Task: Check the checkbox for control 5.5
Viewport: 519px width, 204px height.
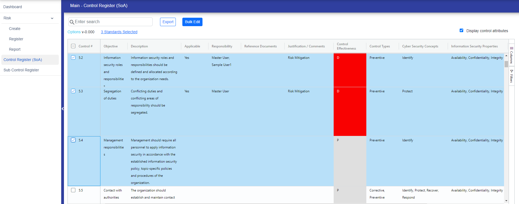Action: (x=73, y=190)
